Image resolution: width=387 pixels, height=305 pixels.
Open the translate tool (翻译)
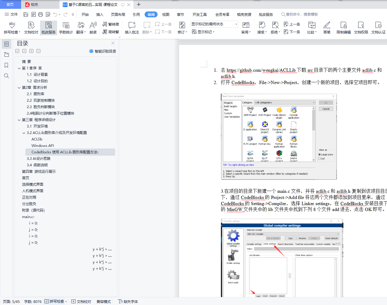tap(81, 28)
